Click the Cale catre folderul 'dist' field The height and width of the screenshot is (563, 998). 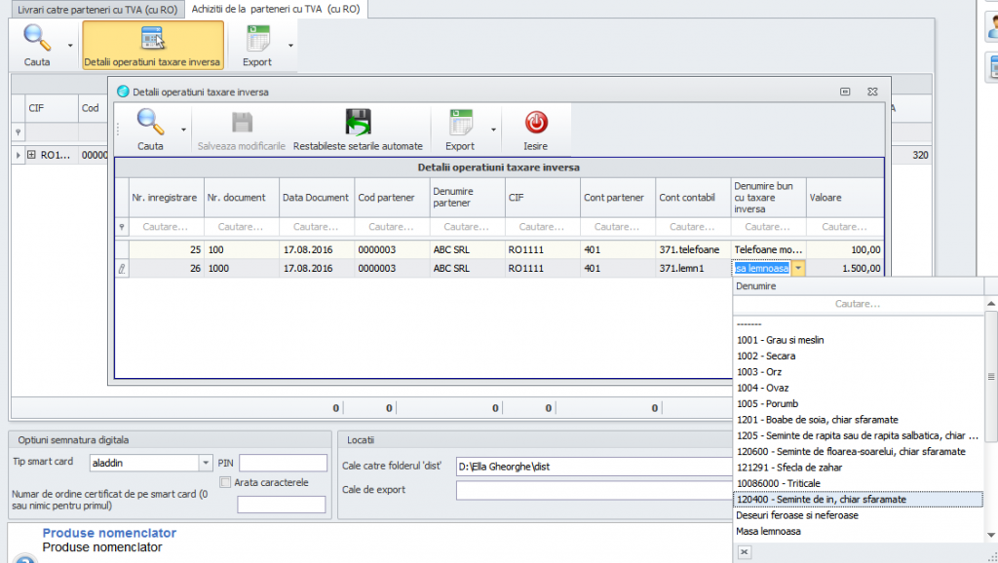(595, 467)
